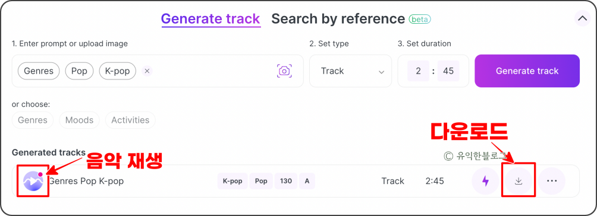Screen dimensions: 597x216
Task: Click the K-pop tag on the generated track
Action: pos(232,181)
